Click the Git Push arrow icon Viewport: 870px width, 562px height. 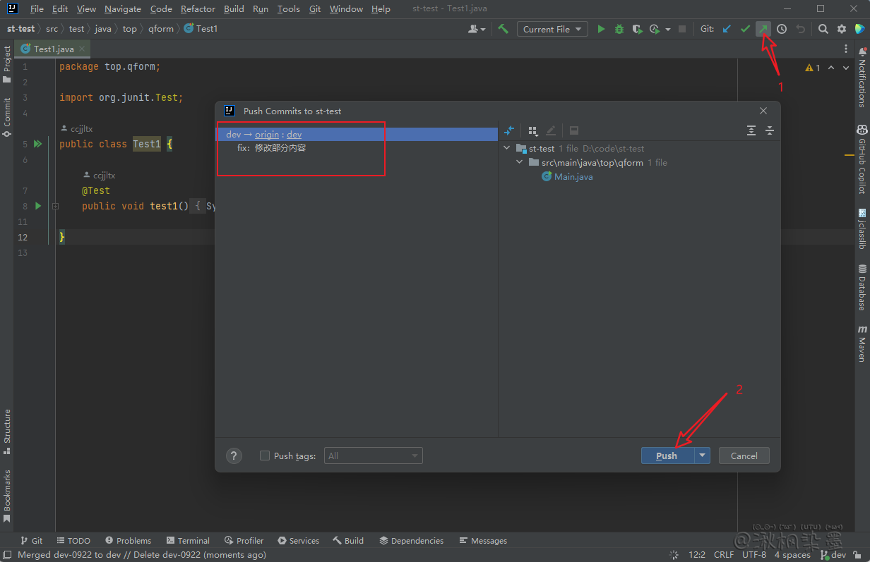[x=763, y=29]
